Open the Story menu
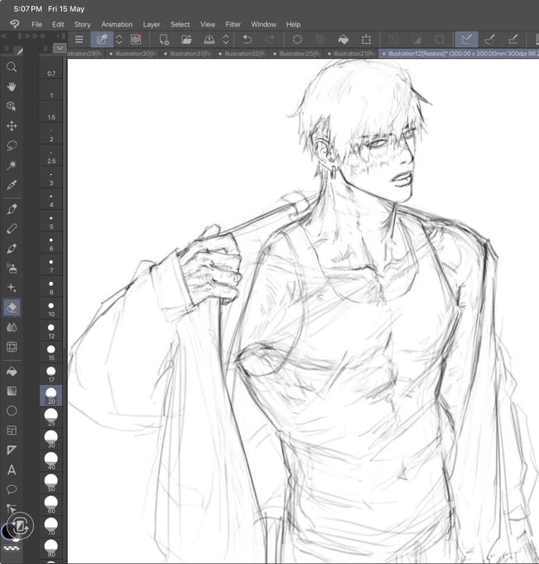539x564 pixels. tap(82, 24)
